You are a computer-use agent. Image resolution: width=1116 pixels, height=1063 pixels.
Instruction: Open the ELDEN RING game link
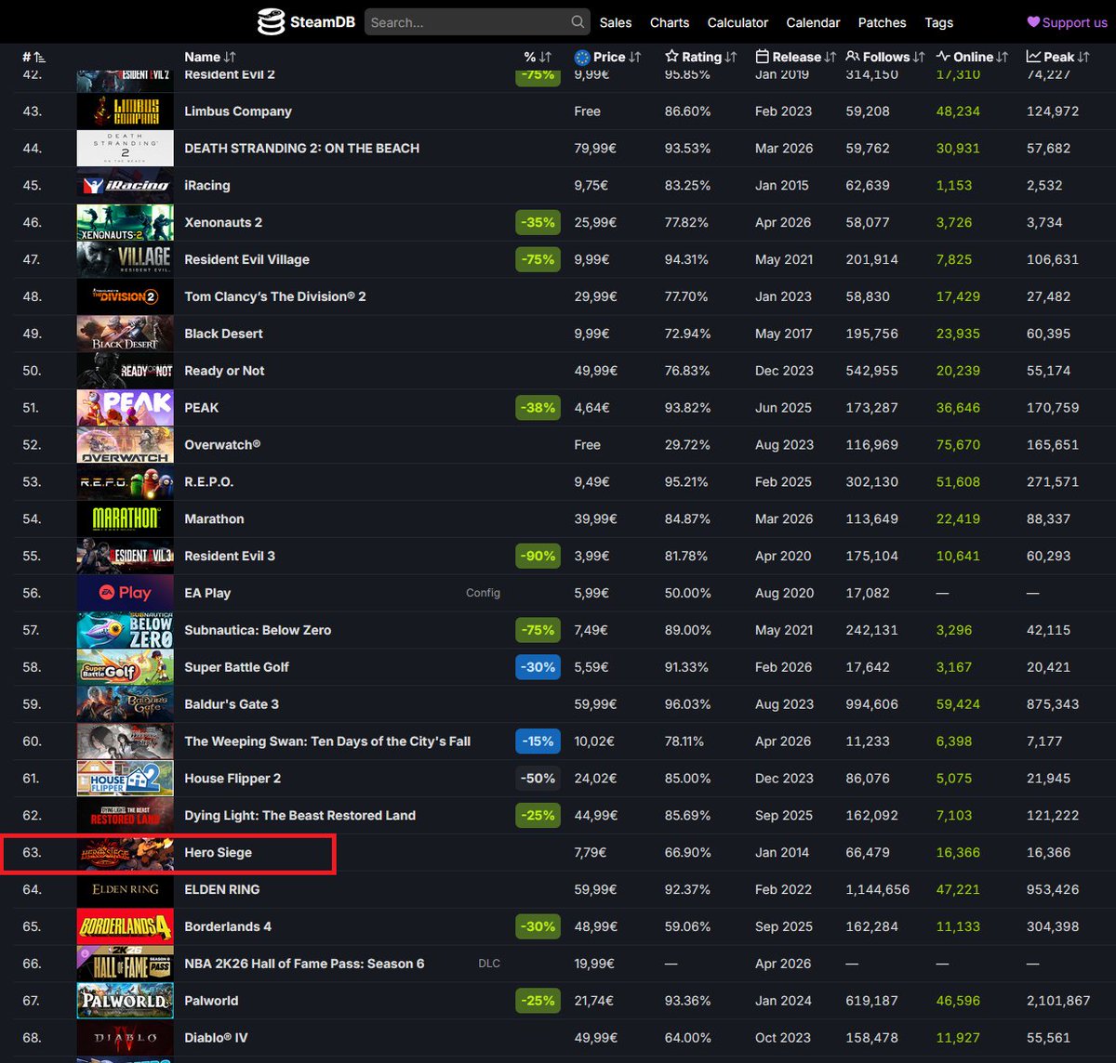[x=221, y=889]
